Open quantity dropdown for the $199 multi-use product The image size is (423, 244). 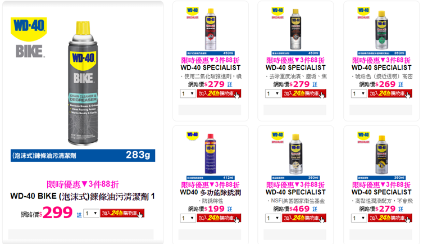click(188, 218)
